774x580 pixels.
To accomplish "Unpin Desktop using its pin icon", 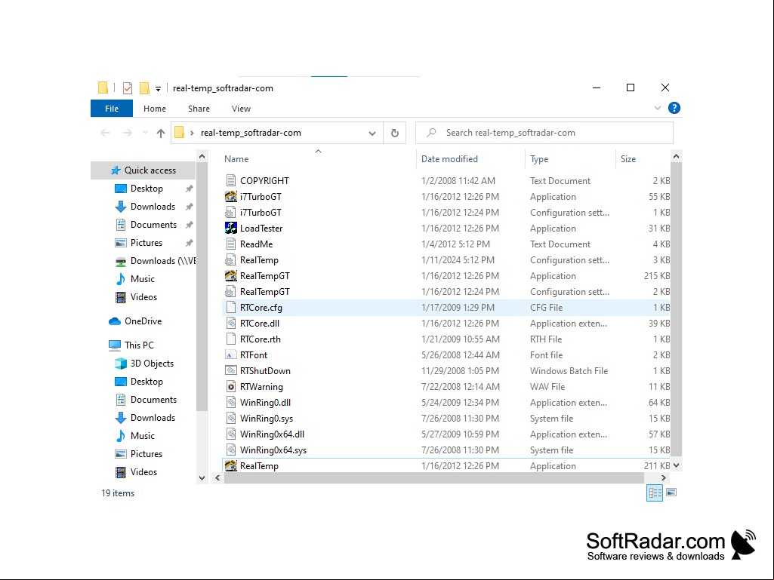I will tap(189, 189).
